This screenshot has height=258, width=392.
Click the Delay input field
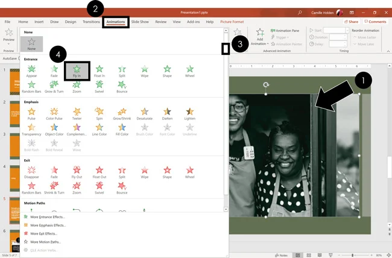click(x=338, y=44)
